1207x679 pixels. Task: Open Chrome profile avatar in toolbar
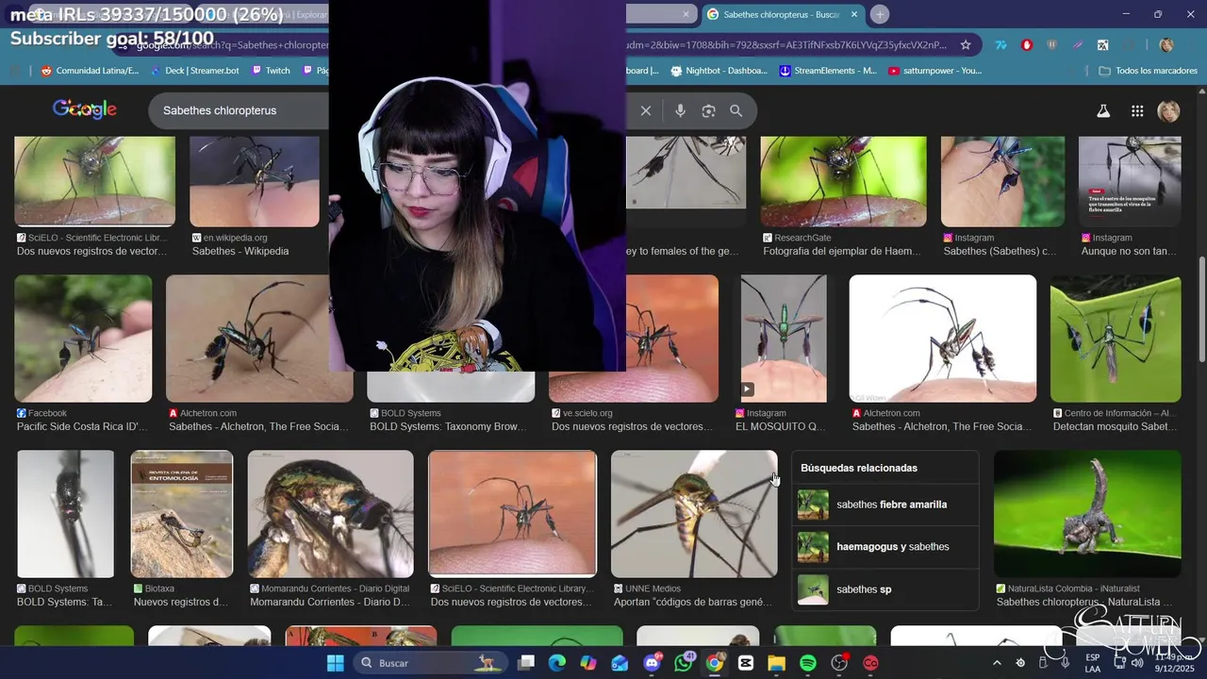1166,44
